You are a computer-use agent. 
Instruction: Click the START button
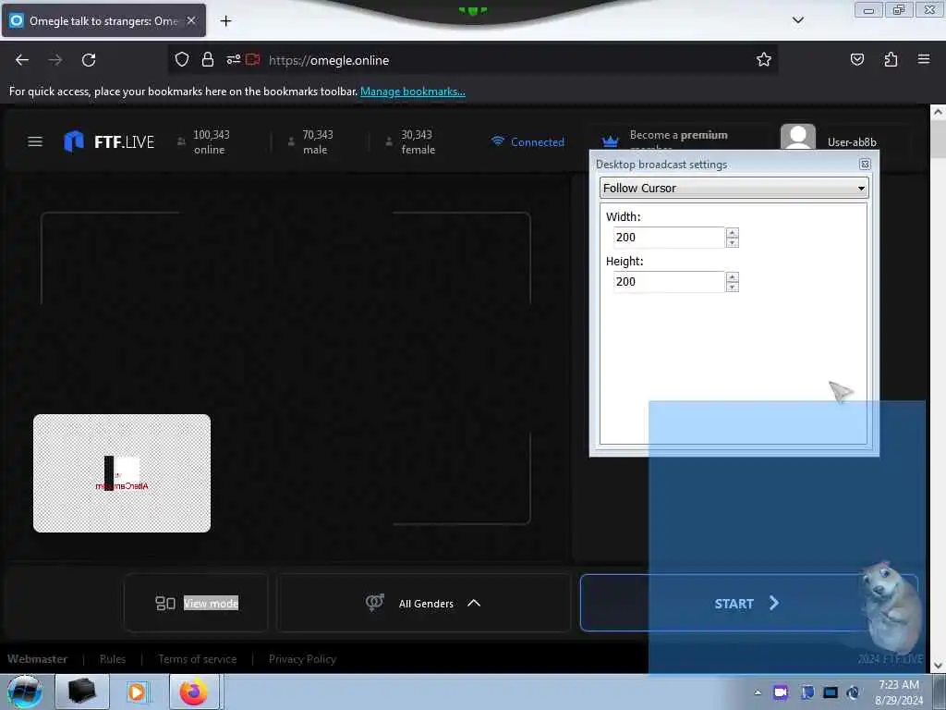click(748, 603)
